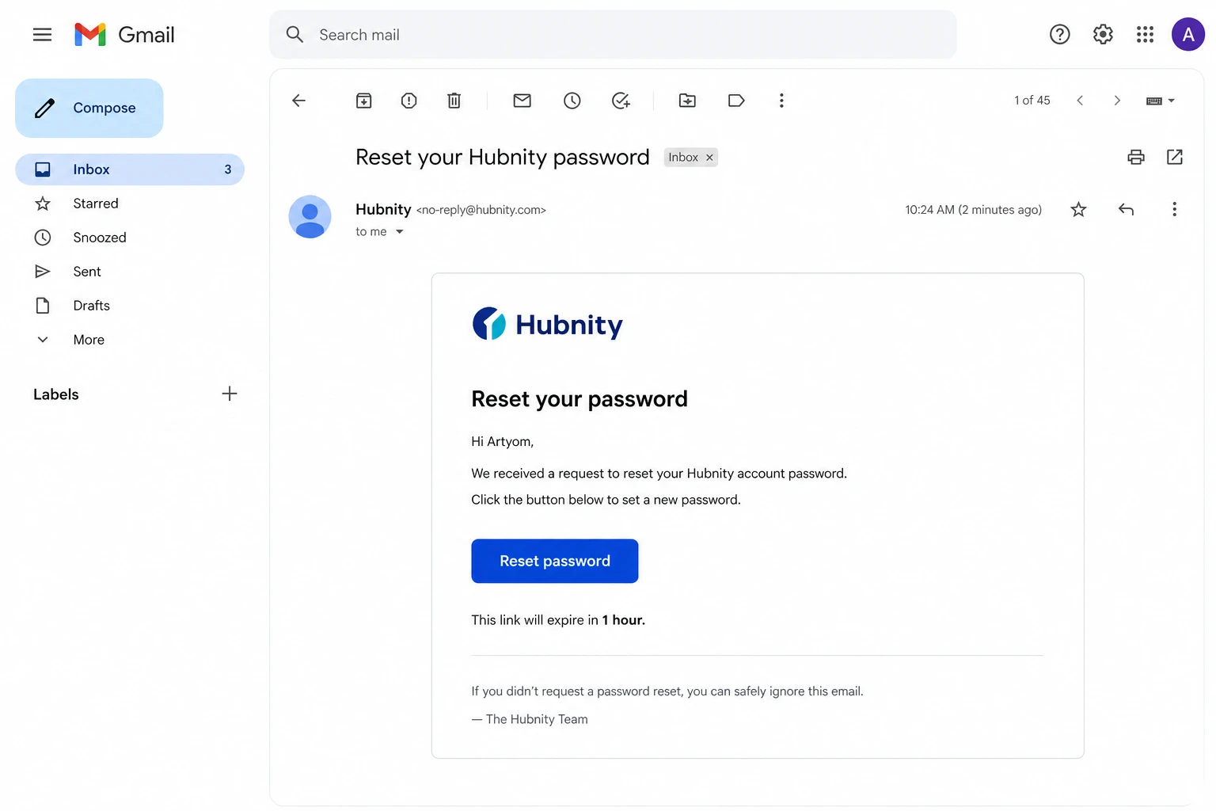
Task: Delete this email with trash icon
Action: (454, 101)
